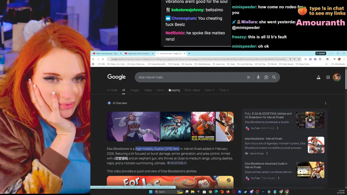Screen dimensions: 347x195
Task: Open the Google apps grid
Action: tap(328, 77)
